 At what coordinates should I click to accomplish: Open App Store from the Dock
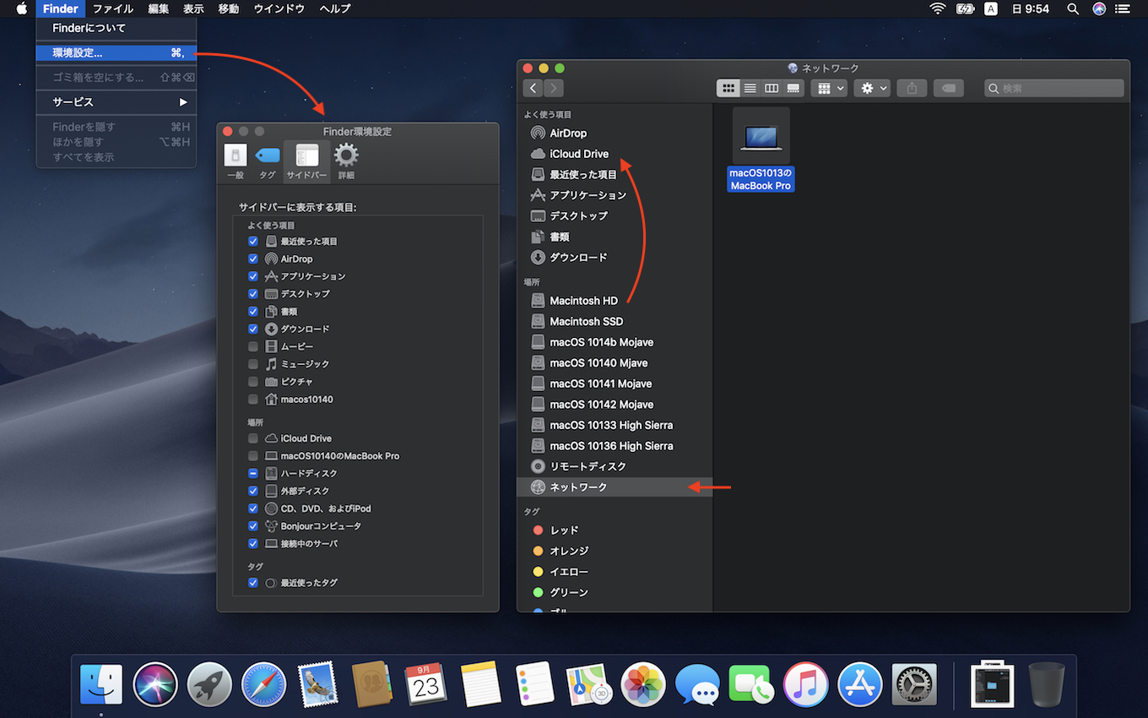(860, 684)
